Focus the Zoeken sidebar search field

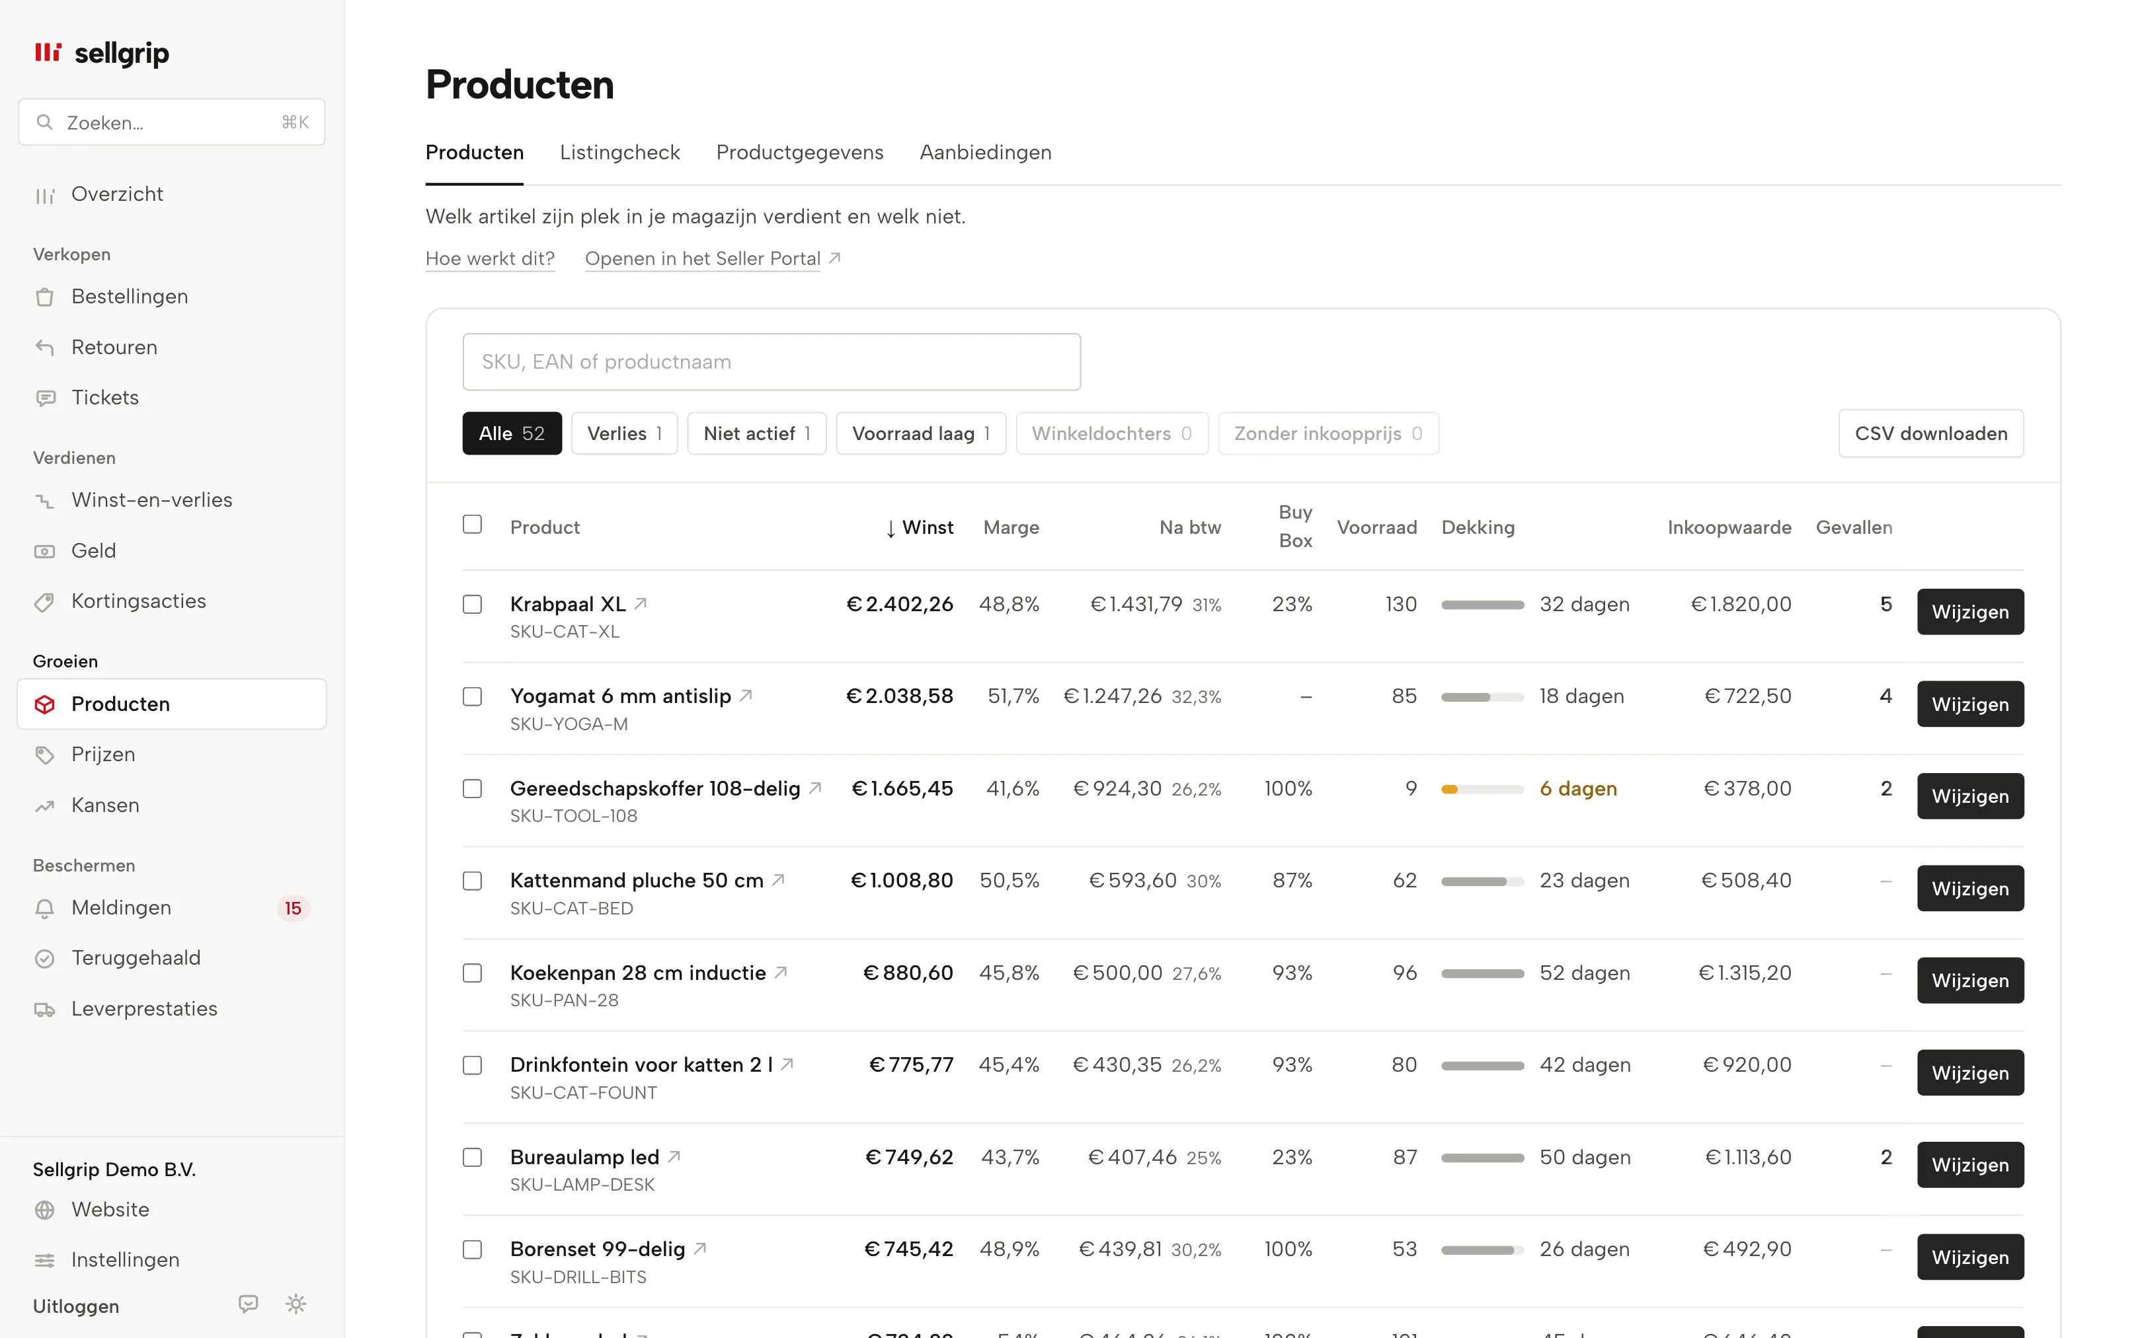coord(172,122)
